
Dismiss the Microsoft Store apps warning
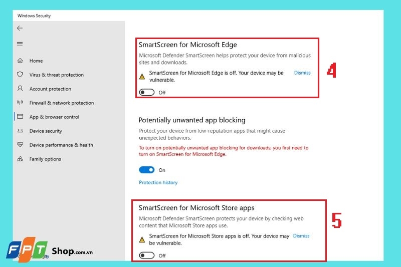click(301, 236)
